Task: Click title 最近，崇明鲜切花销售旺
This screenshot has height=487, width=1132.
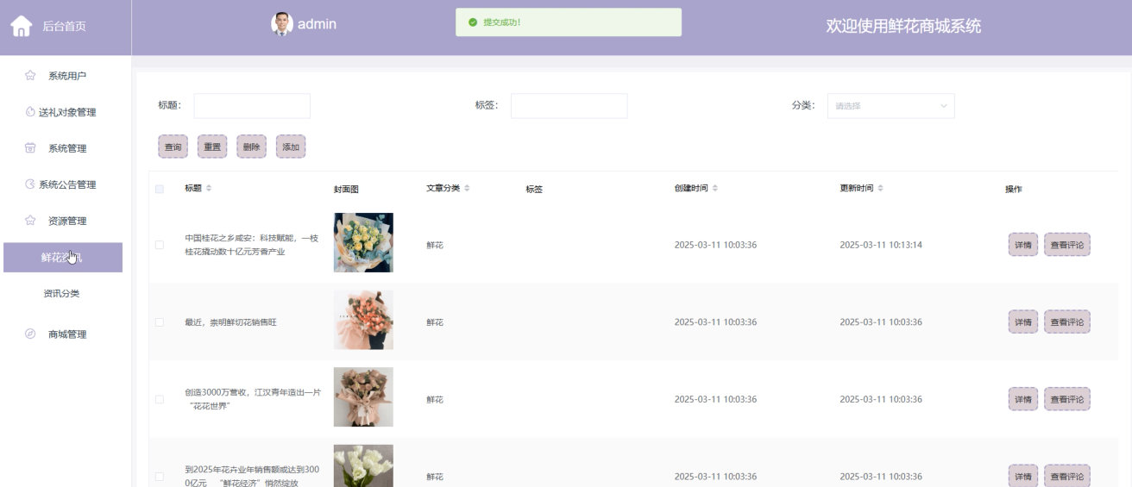Action: (231, 322)
